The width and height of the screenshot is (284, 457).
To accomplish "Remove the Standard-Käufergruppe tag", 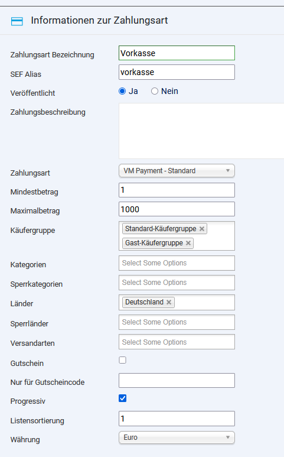I will [202, 229].
